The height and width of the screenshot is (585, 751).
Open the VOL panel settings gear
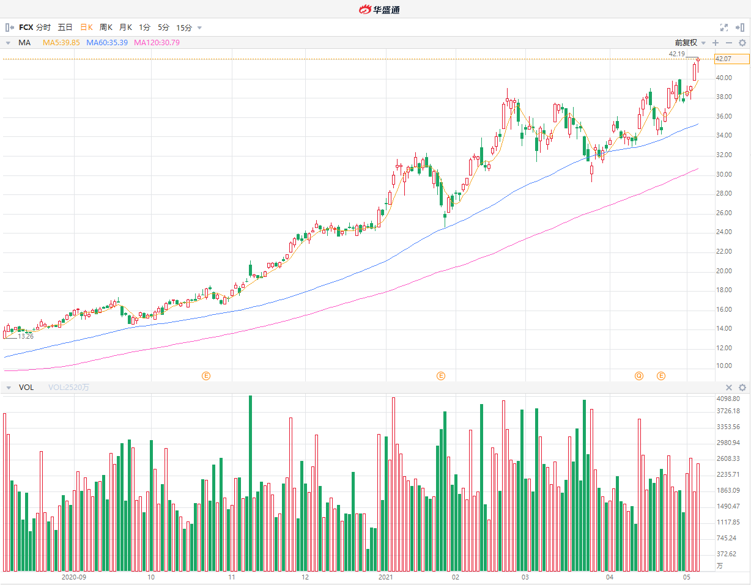coord(742,388)
